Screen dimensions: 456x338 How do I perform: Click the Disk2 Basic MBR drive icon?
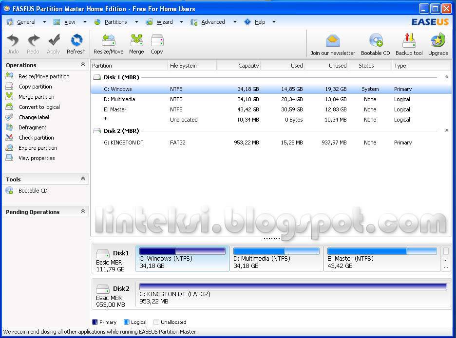[x=103, y=289]
